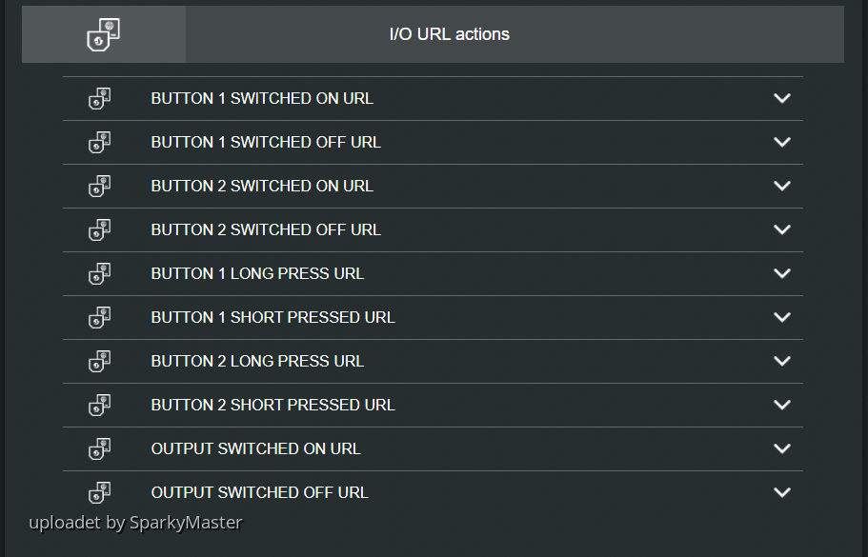Viewport: 868px width, 557px height.
Task: Click the icon beside BUTTON 1 SWITCHED ON URL
Action: [100, 98]
